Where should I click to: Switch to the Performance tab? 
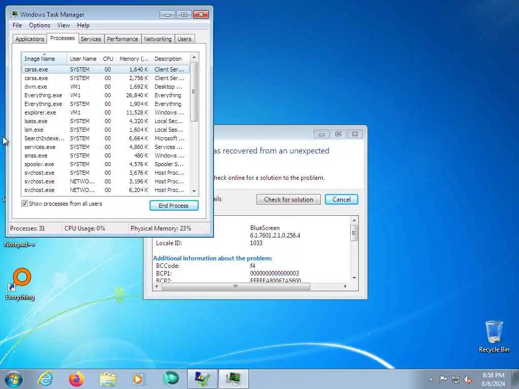coord(122,39)
